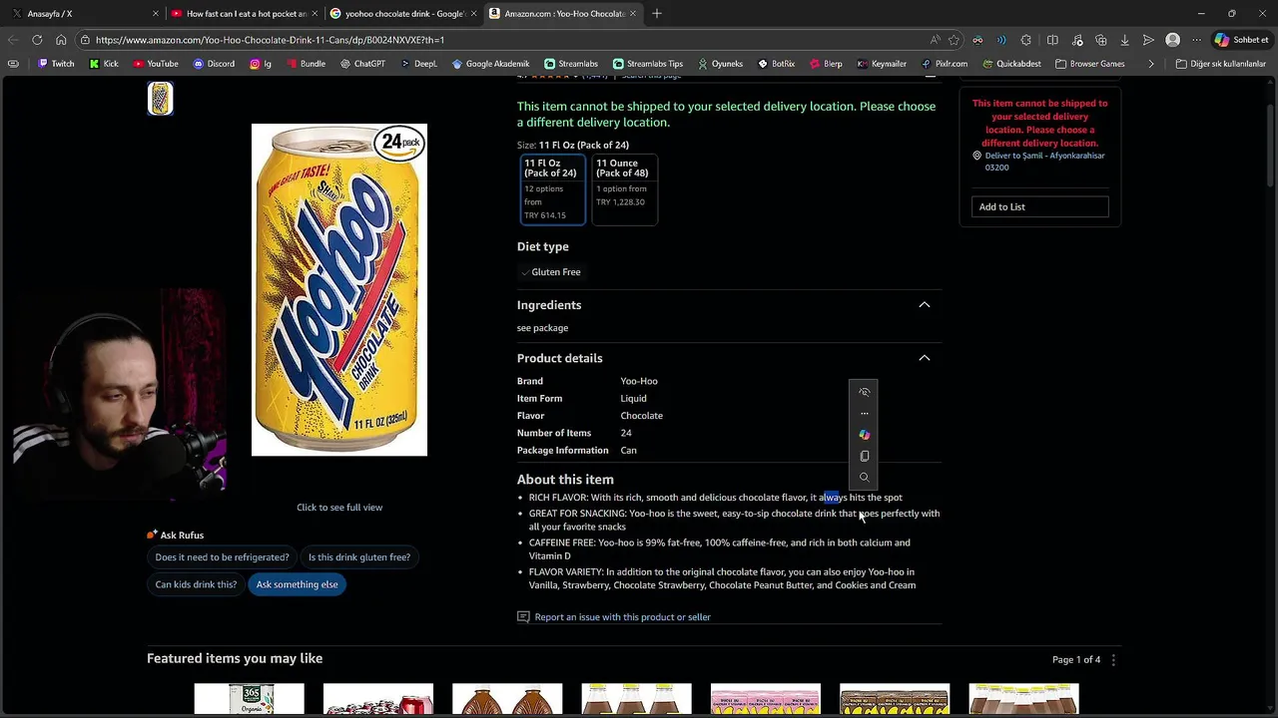Open a new browser tab
This screenshot has width=1278, height=718.
click(x=657, y=14)
